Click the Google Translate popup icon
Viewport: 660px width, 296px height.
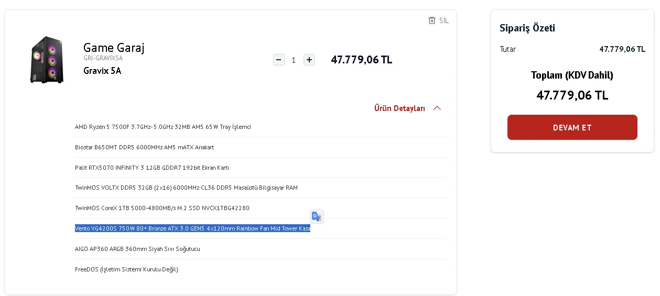pos(317,217)
